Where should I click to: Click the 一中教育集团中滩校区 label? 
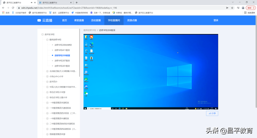pos(59,119)
